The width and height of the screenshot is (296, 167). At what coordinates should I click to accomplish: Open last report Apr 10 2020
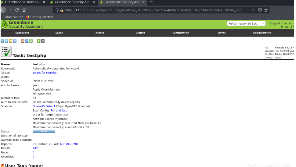68,144
